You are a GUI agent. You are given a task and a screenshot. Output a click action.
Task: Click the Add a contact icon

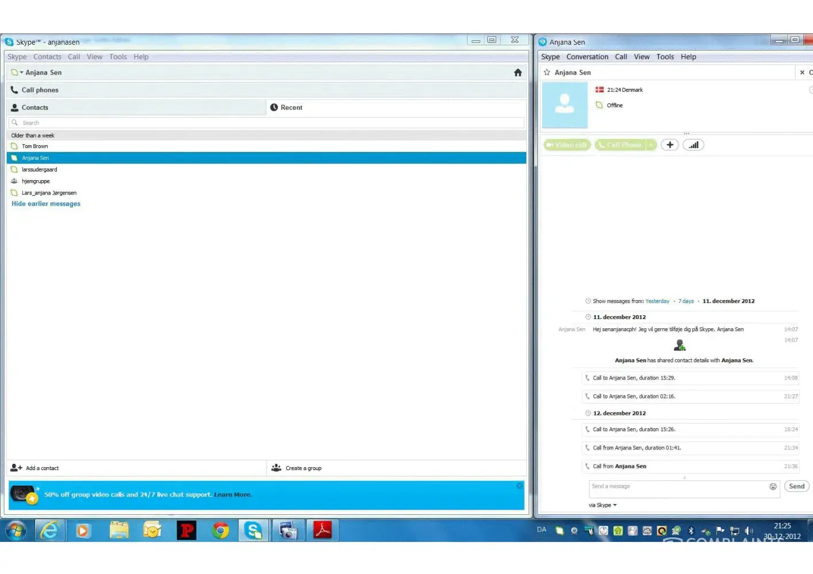(16, 468)
